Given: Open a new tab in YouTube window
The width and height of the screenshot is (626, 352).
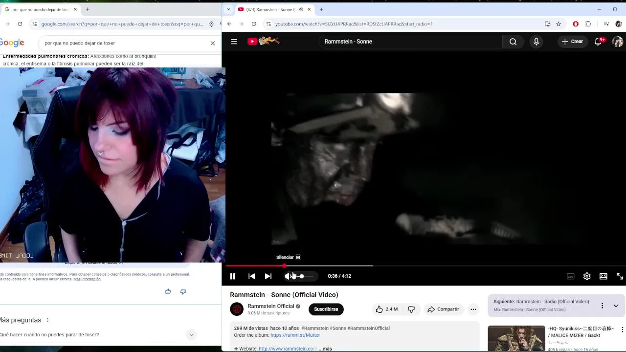Looking at the screenshot, I should tap(321, 9).
